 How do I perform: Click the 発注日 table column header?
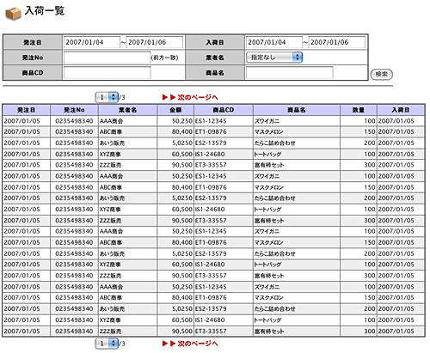click(x=27, y=110)
